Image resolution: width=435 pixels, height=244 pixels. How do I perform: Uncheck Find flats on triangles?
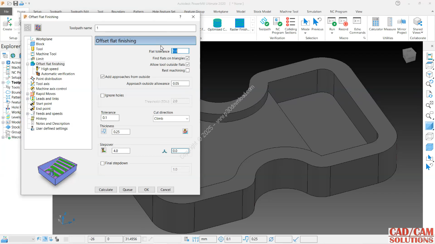click(x=188, y=58)
